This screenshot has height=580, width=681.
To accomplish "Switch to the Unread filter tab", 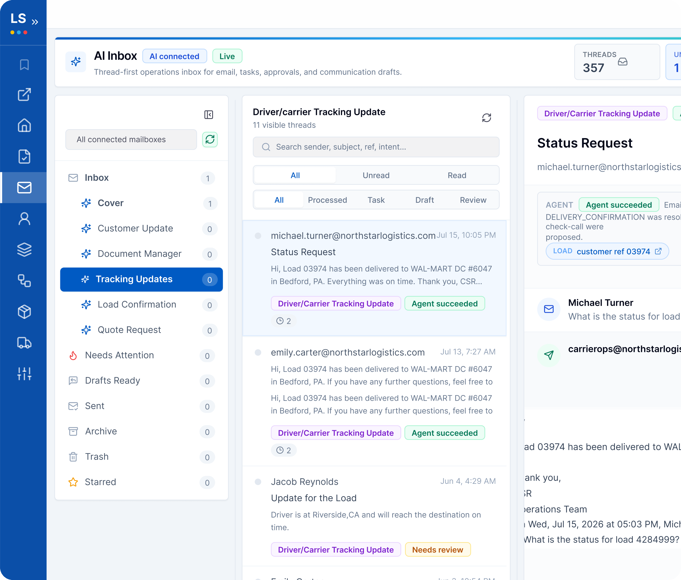I will [376, 175].
